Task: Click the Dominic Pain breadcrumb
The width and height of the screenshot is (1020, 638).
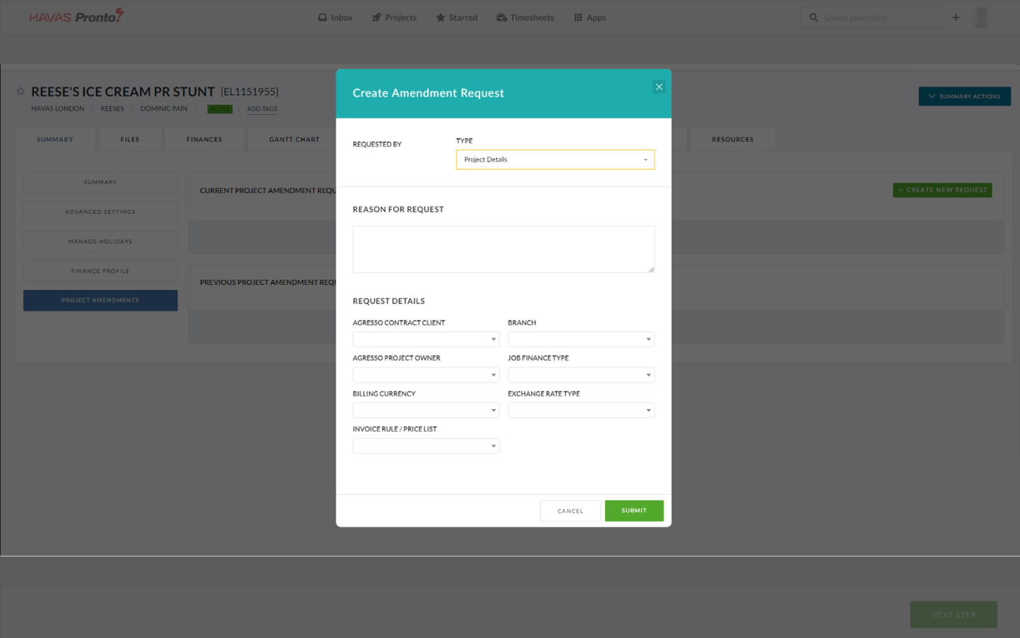Action: 164,109
